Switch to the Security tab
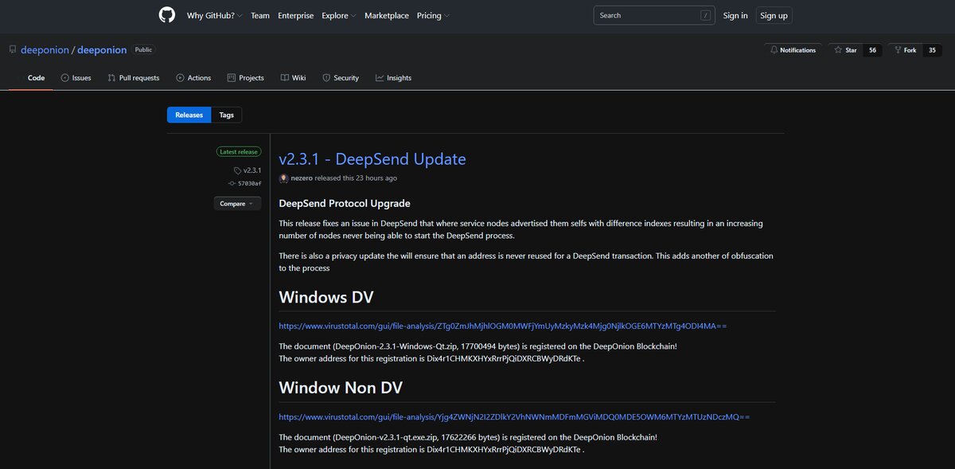 341,78
